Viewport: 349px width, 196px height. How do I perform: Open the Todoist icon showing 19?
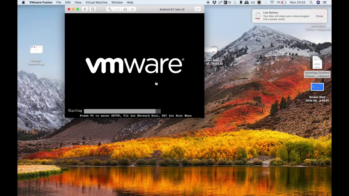click(227, 2)
